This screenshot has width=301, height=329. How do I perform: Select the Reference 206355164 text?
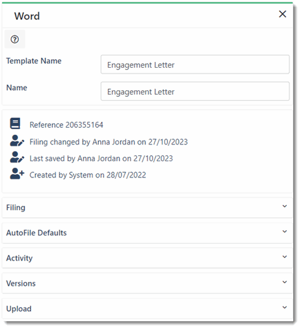coord(67,126)
